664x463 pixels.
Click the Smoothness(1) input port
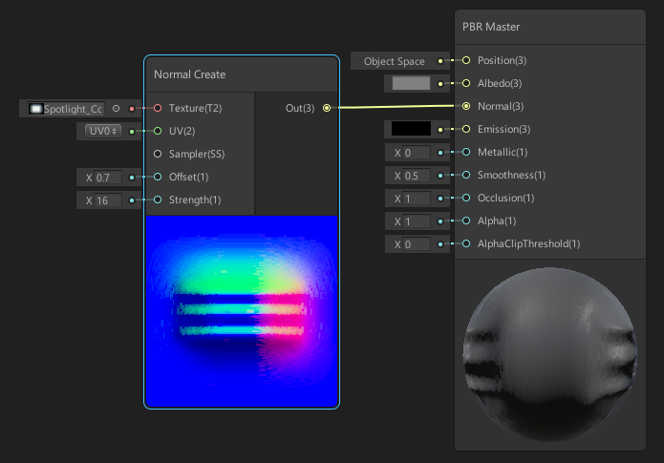(466, 176)
